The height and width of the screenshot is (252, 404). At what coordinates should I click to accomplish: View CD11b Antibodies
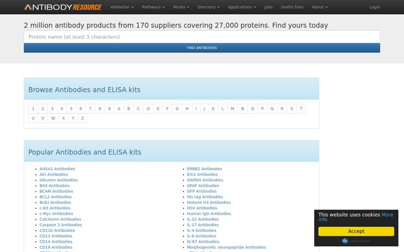tap(57, 230)
